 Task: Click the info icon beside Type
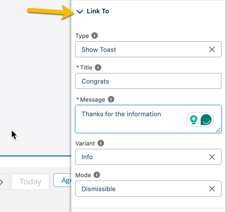coord(95,35)
